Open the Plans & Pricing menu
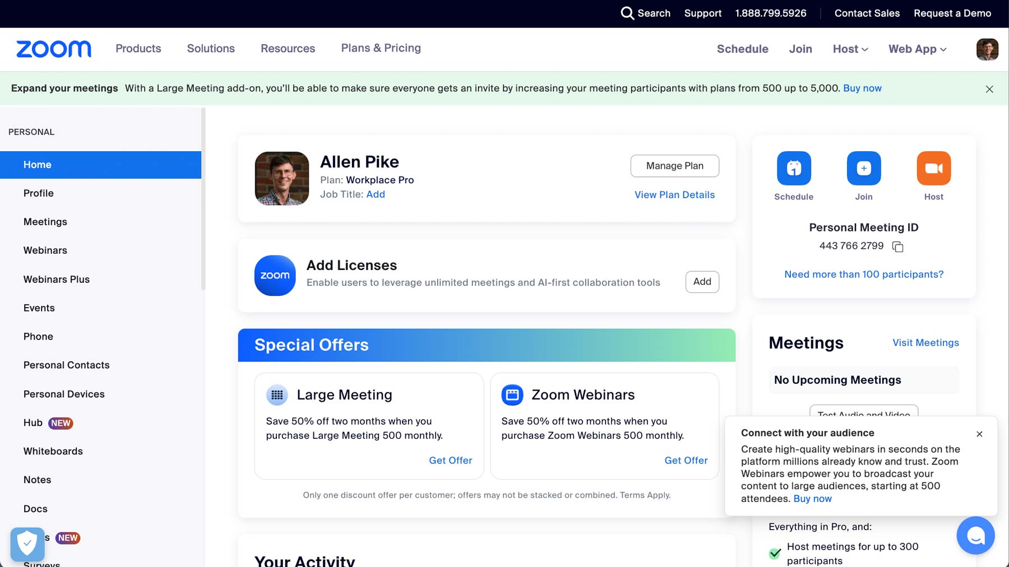This screenshot has width=1009, height=567. pyautogui.click(x=381, y=48)
